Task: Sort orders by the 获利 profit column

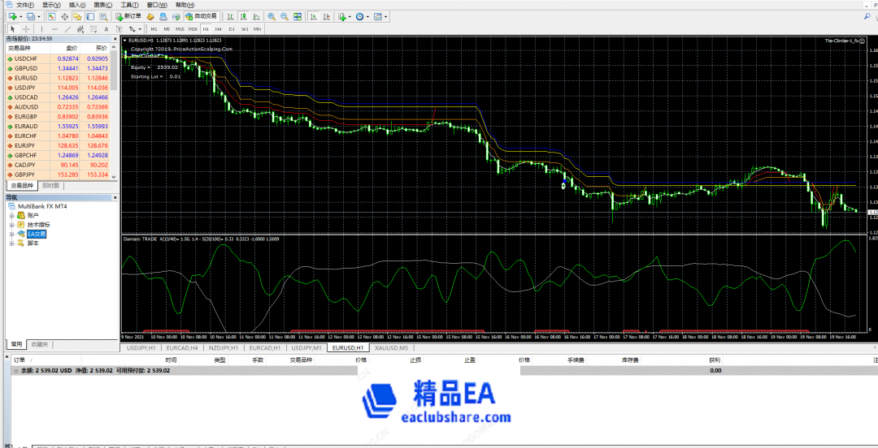Action: 714,360
